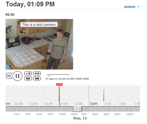Click the red timeline position marker
This screenshot has height=124, width=147.
point(59,84)
